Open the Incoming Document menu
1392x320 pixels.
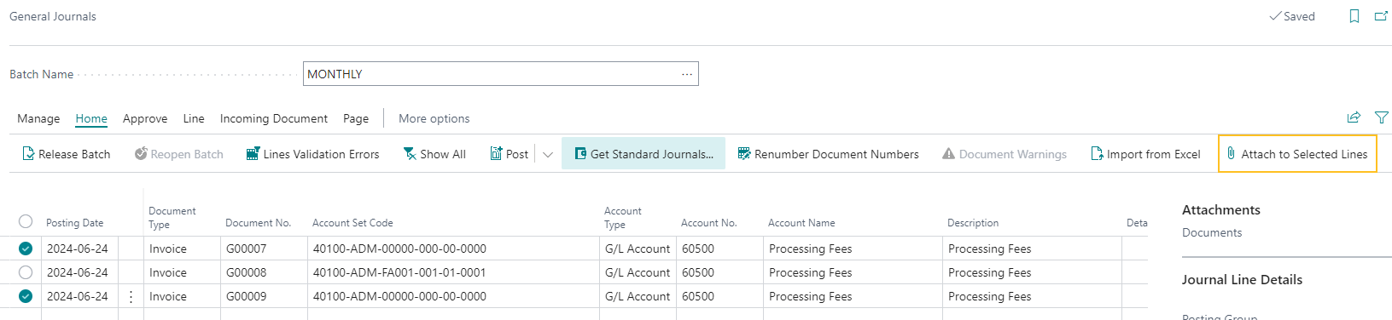tap(274, 118)
